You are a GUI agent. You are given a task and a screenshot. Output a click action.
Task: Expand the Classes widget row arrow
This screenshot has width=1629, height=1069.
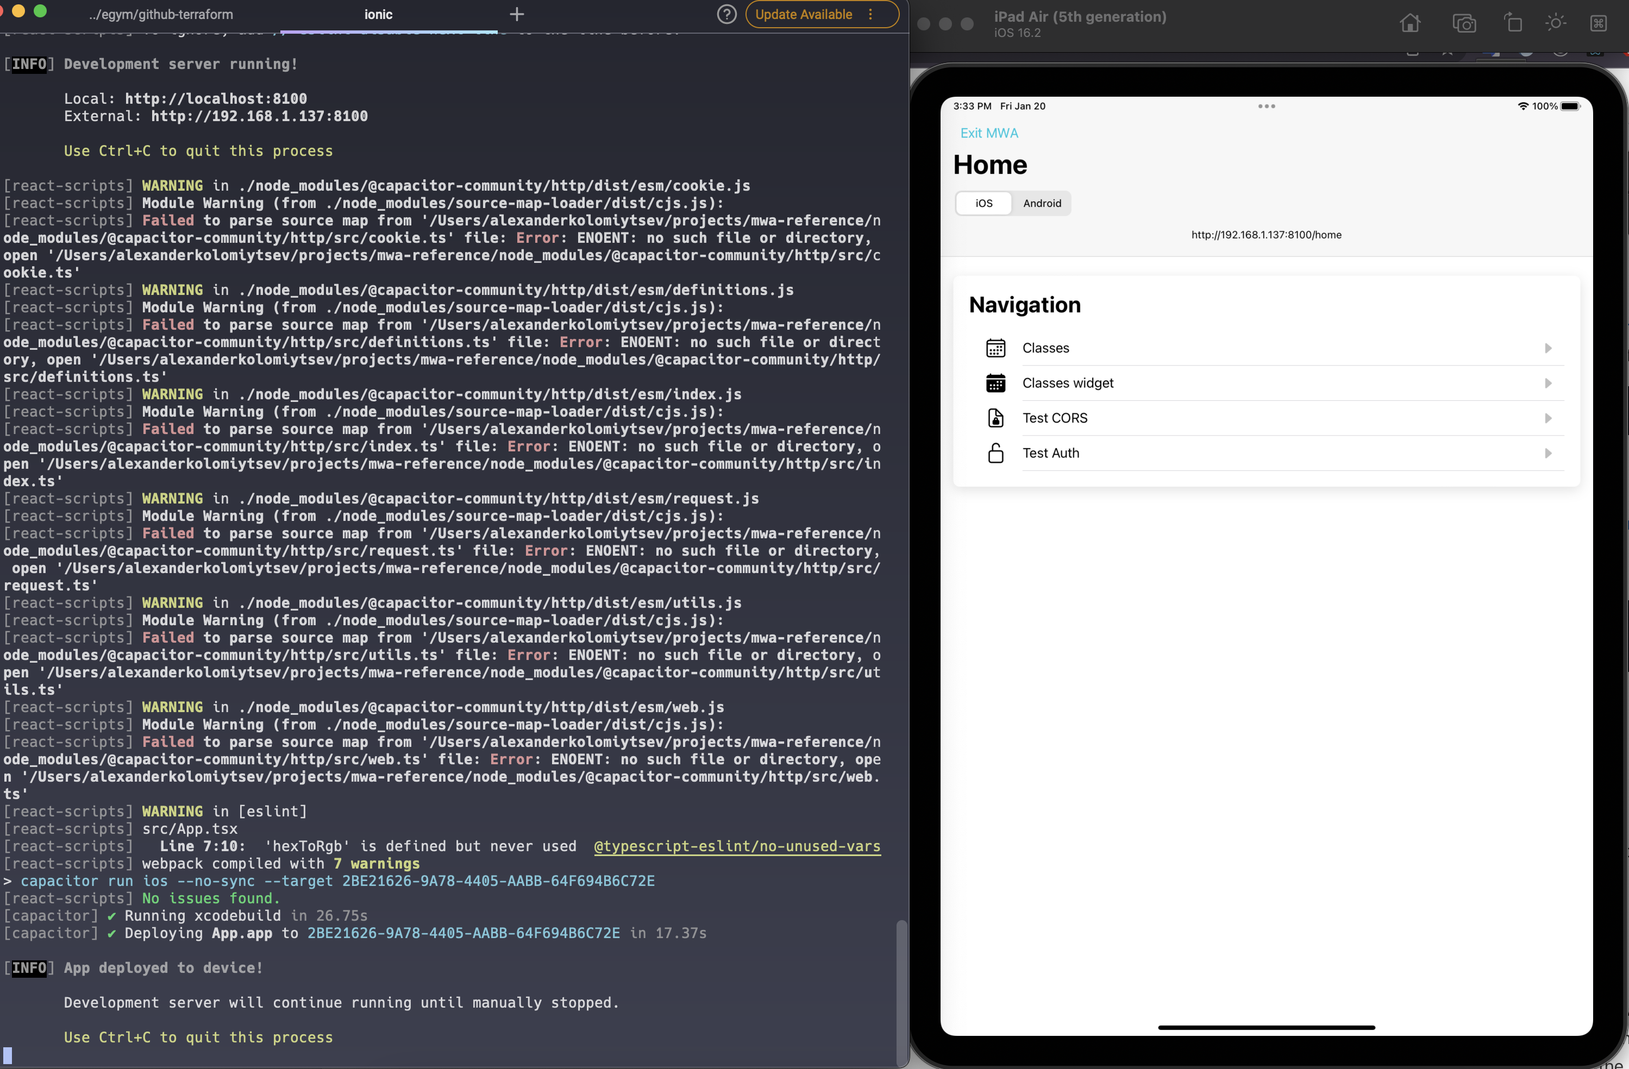[x=1547, y=383]
